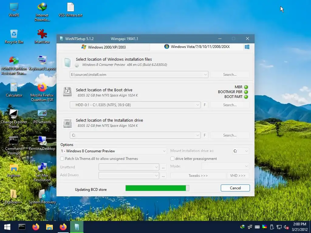This screenshot has width=311, height=233.
Task: Click the green setup progress bar
Action: (157, 188)
